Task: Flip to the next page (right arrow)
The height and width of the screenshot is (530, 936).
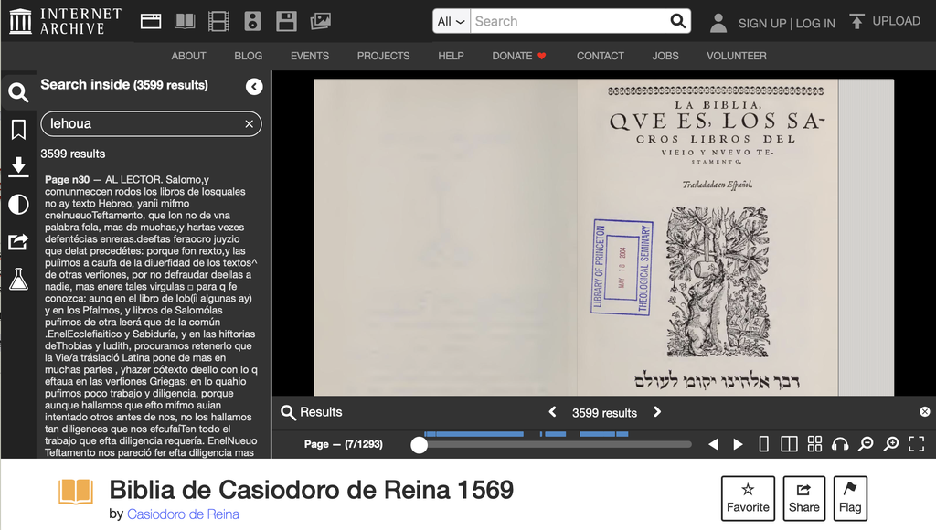Action: click(x=739, y=444)
